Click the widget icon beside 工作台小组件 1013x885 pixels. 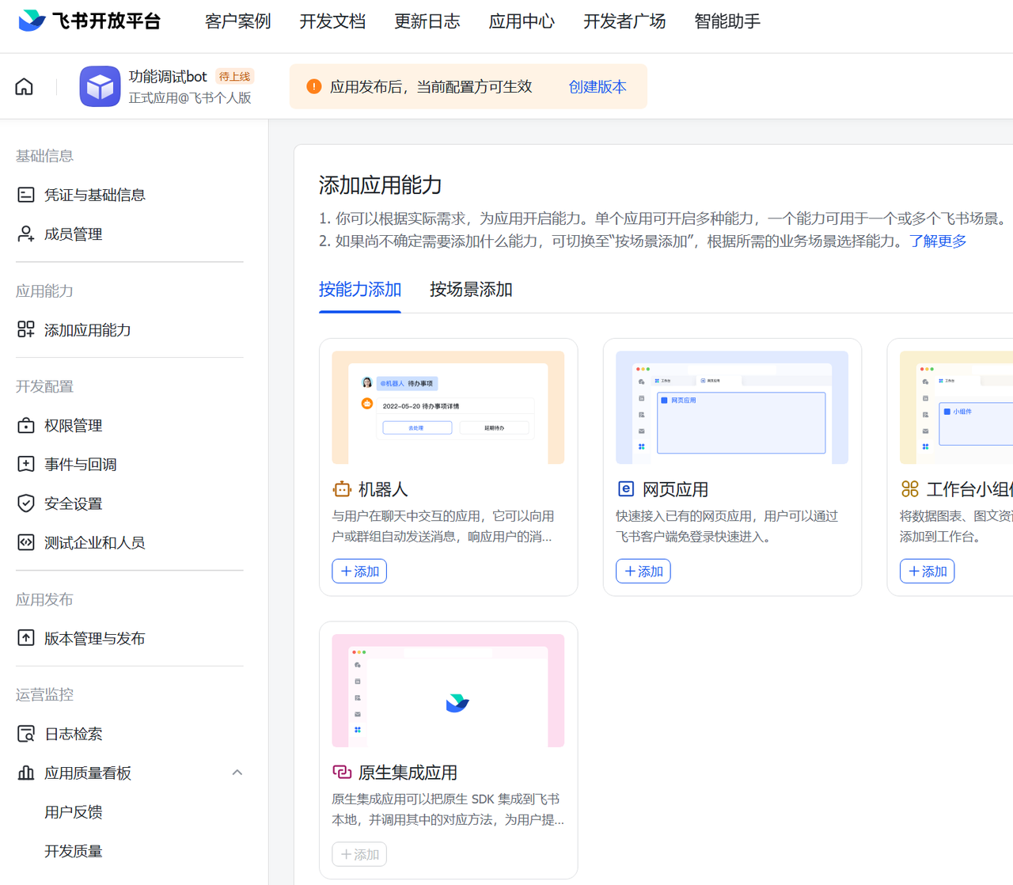pos(910,489)
